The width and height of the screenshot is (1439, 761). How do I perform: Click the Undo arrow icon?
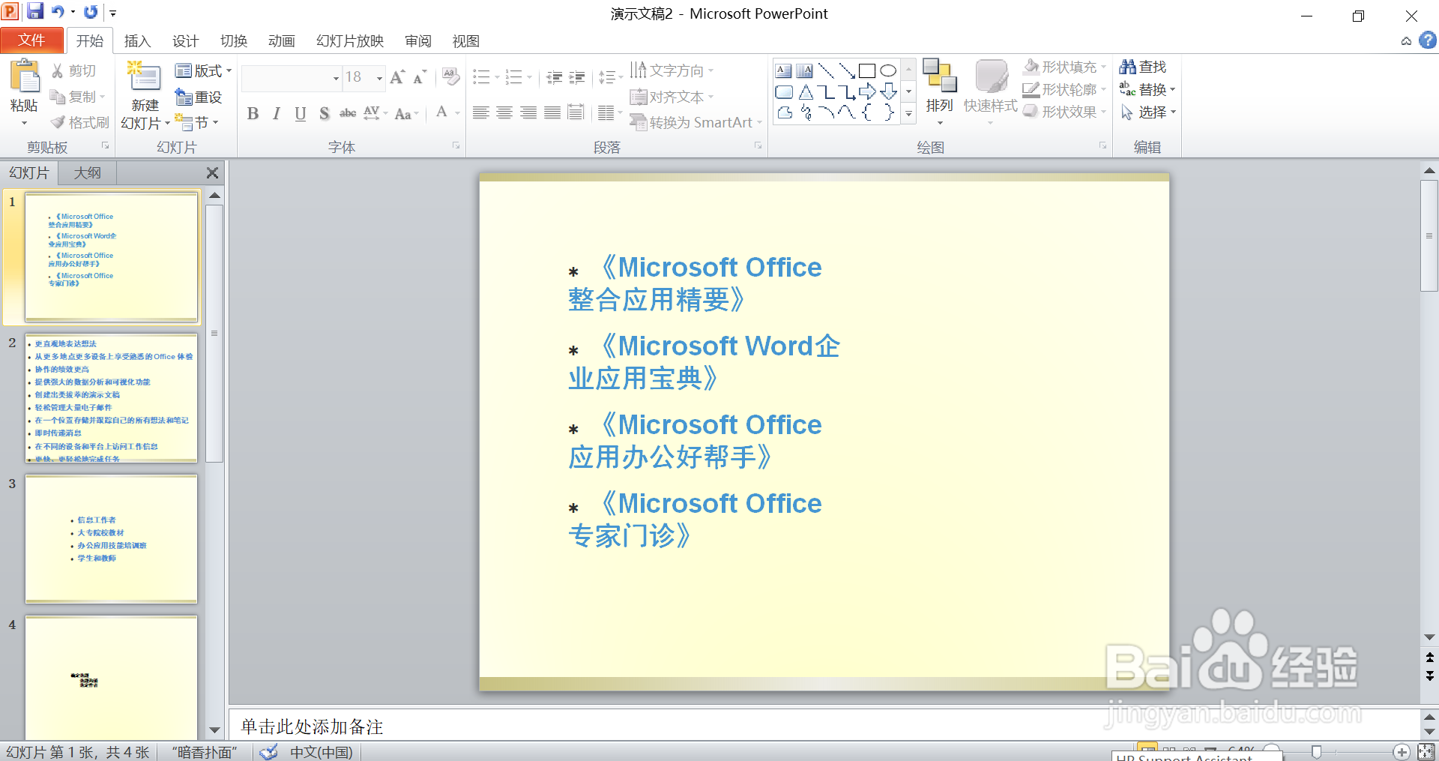point(58,11)
